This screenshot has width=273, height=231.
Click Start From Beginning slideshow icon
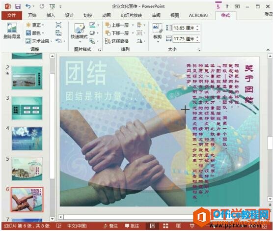coord(52,6)
